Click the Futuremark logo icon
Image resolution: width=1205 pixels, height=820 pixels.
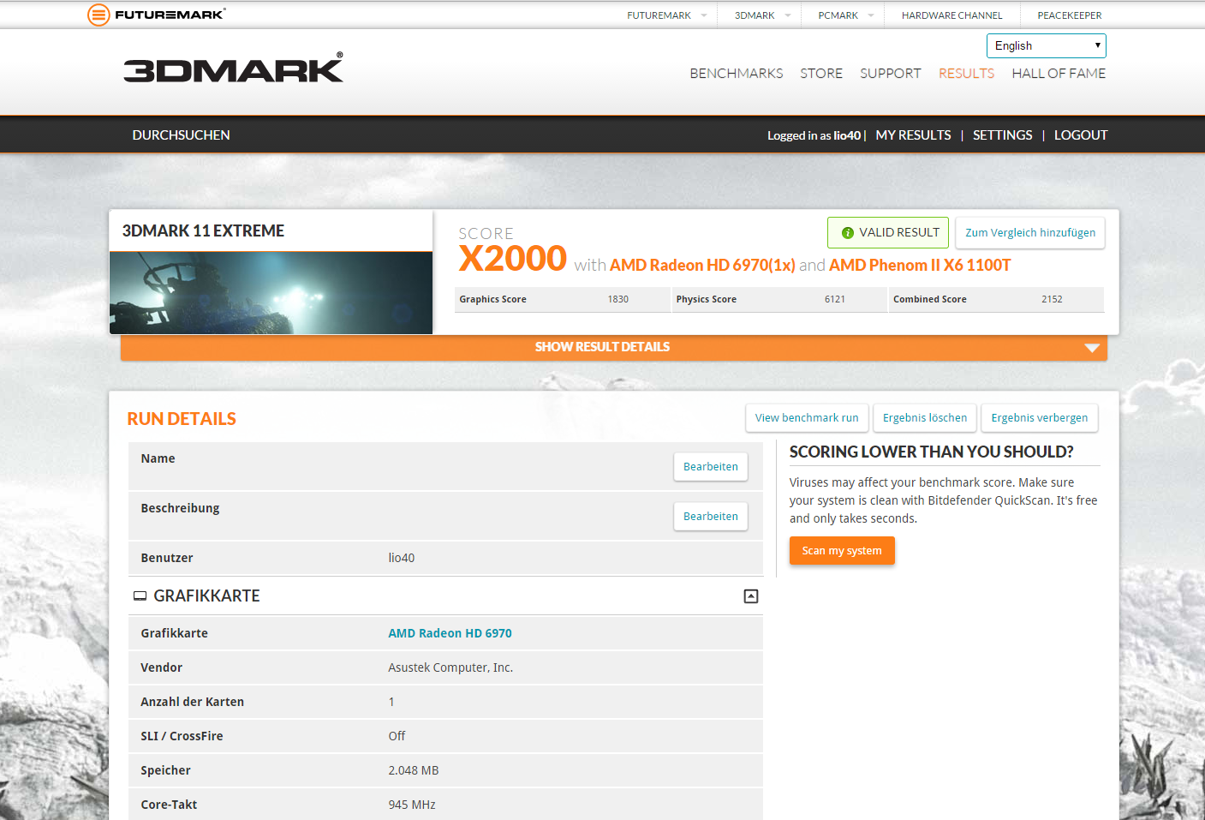click(x=98, y=15)
